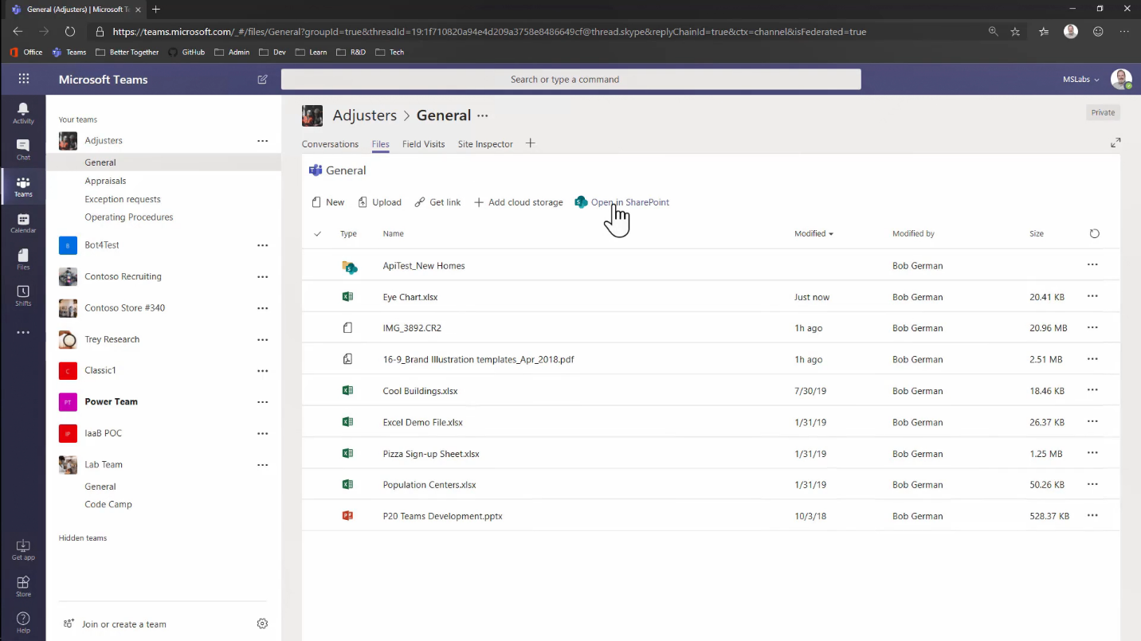Select the Files tab
Image resolution: width=1141 pixels, height=641 pixels.
tap(380, 144)
